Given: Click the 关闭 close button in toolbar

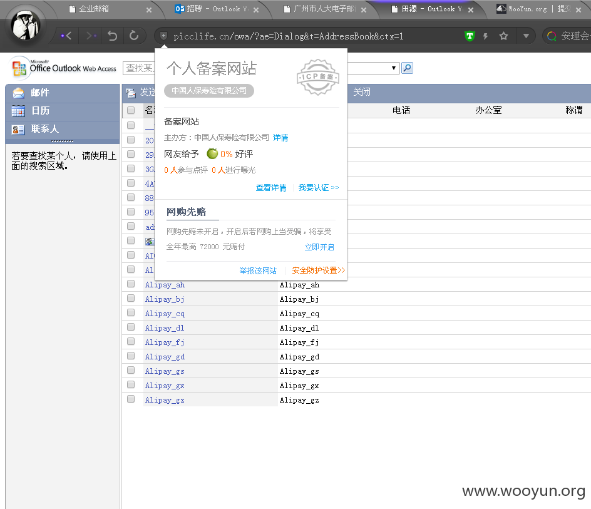Looking at the screenshot, I should pos(362,92).
